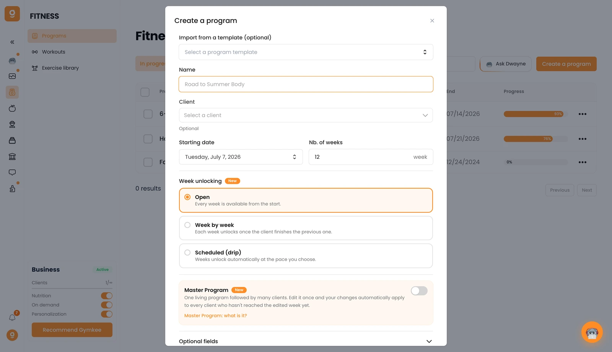Open the analytics chart icon in sidebar
Image resolution: width=612 pixels, height=352 pixels.
coord(12,76)
